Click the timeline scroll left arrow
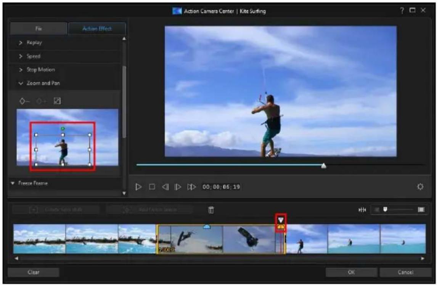The width and height of the screenshot is (437, 285). [x=16, y=258]
